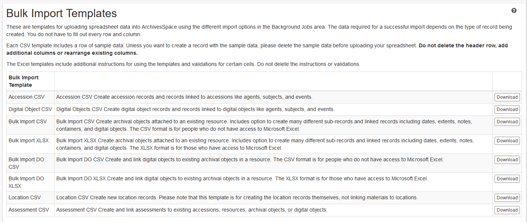Viewport: 527px width, 222px height.
Task: Select the Accession CSV name cell in first column
Action: pyautogui.click(x=26, y=97)
